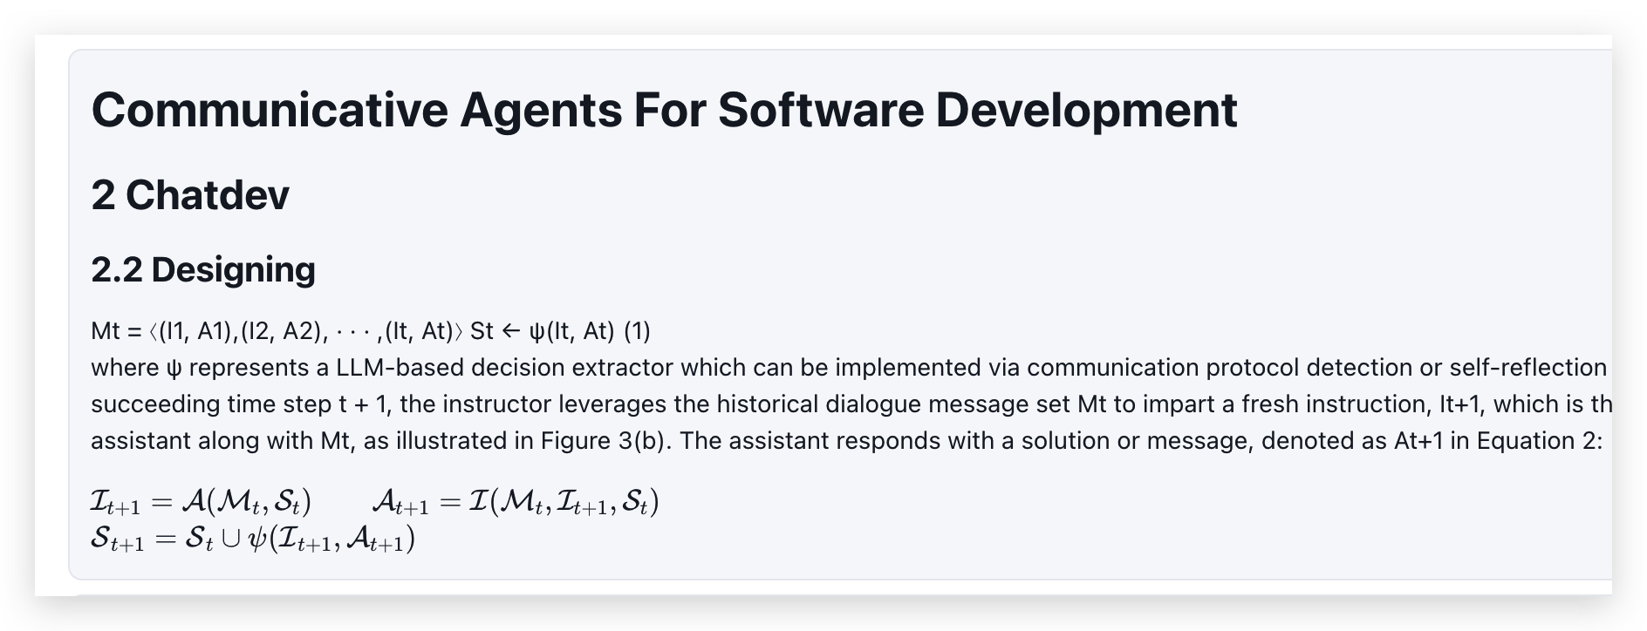
Task: Click the rendered formula for S_{t+1}
Action: 252,541
